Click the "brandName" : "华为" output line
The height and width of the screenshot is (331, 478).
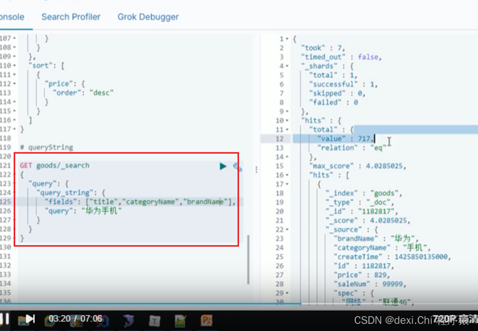pyautogui.click(x=376, y=238)
